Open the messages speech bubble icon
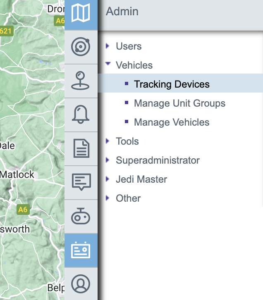Viewport: 263px width, 300px height. 81,182
